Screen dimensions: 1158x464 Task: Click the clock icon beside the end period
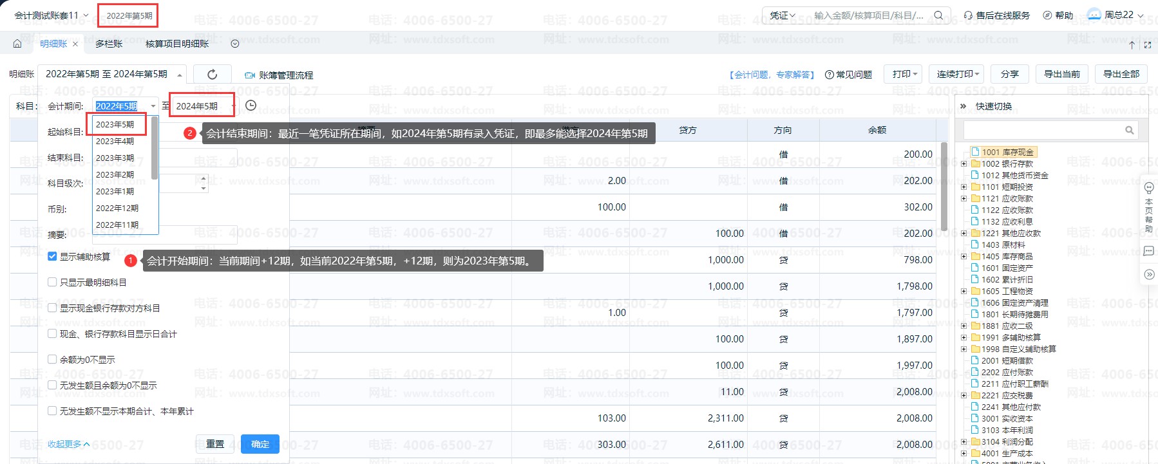[251, 106]
